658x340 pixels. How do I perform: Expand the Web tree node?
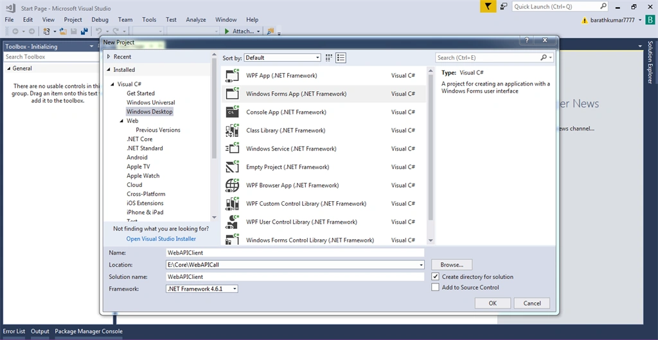coord(121,121)
